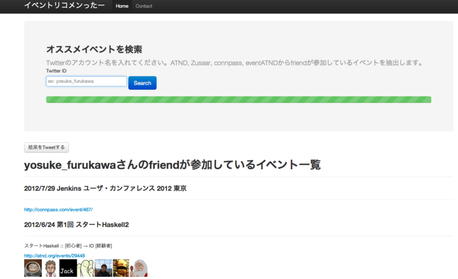Click the Twitter ID field label

click(56, 71)
